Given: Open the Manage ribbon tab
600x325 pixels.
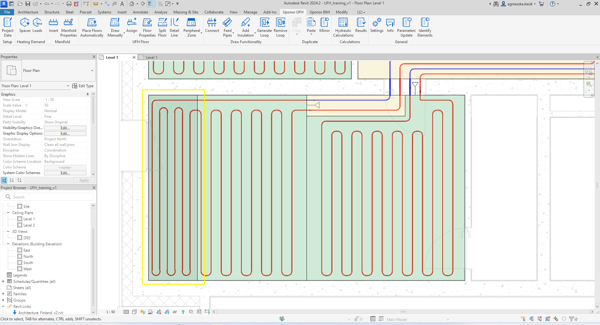Looking at the screenshot, I should click(250, 12).
